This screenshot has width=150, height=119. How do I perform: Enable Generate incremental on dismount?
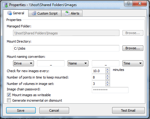click(x=9, y=100)
